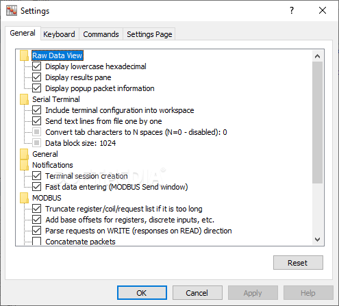Select the MODBUS tree node label
Image resolution: width=339 pixels, height=306 pixels.
point(47,198)
